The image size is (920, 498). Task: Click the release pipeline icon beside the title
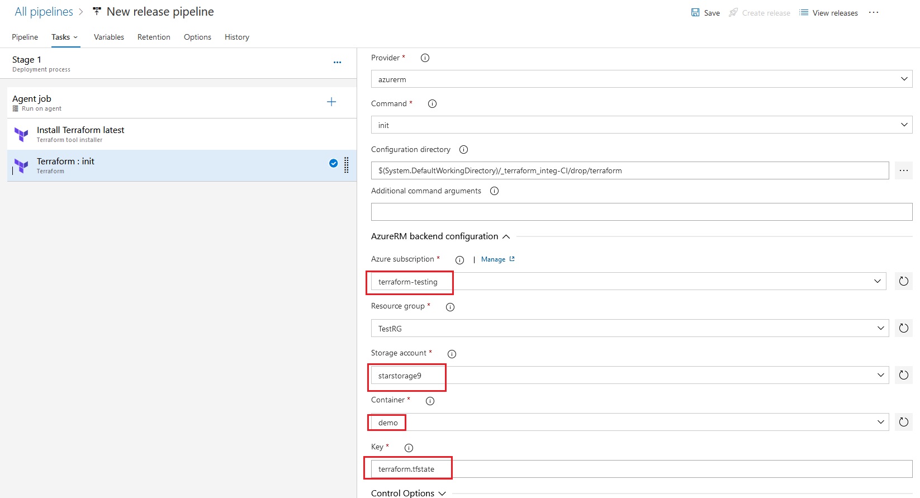click(97, 11)
